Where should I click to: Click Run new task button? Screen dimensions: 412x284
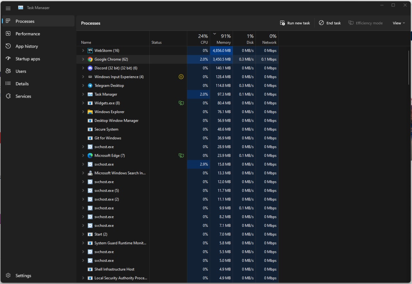[x=295, y=23]
